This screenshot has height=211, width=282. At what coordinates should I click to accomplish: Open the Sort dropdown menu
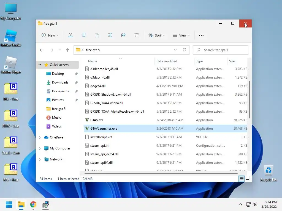click(156, 35)
